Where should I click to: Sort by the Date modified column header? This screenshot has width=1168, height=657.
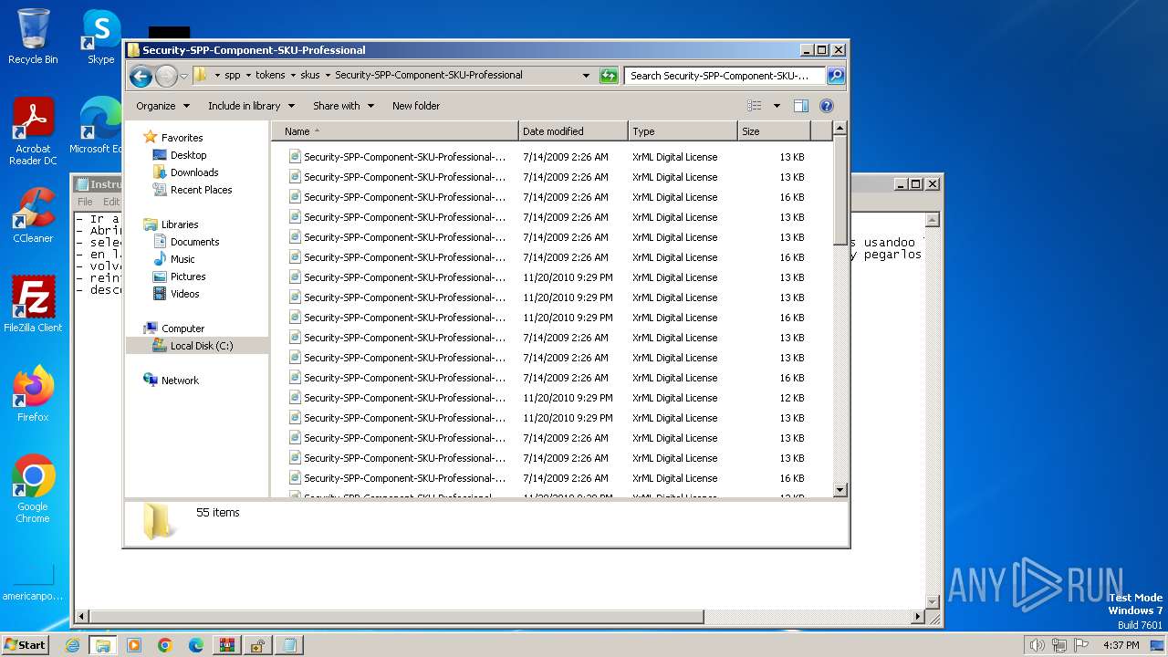pyautogui.click(x=573, y=131)
